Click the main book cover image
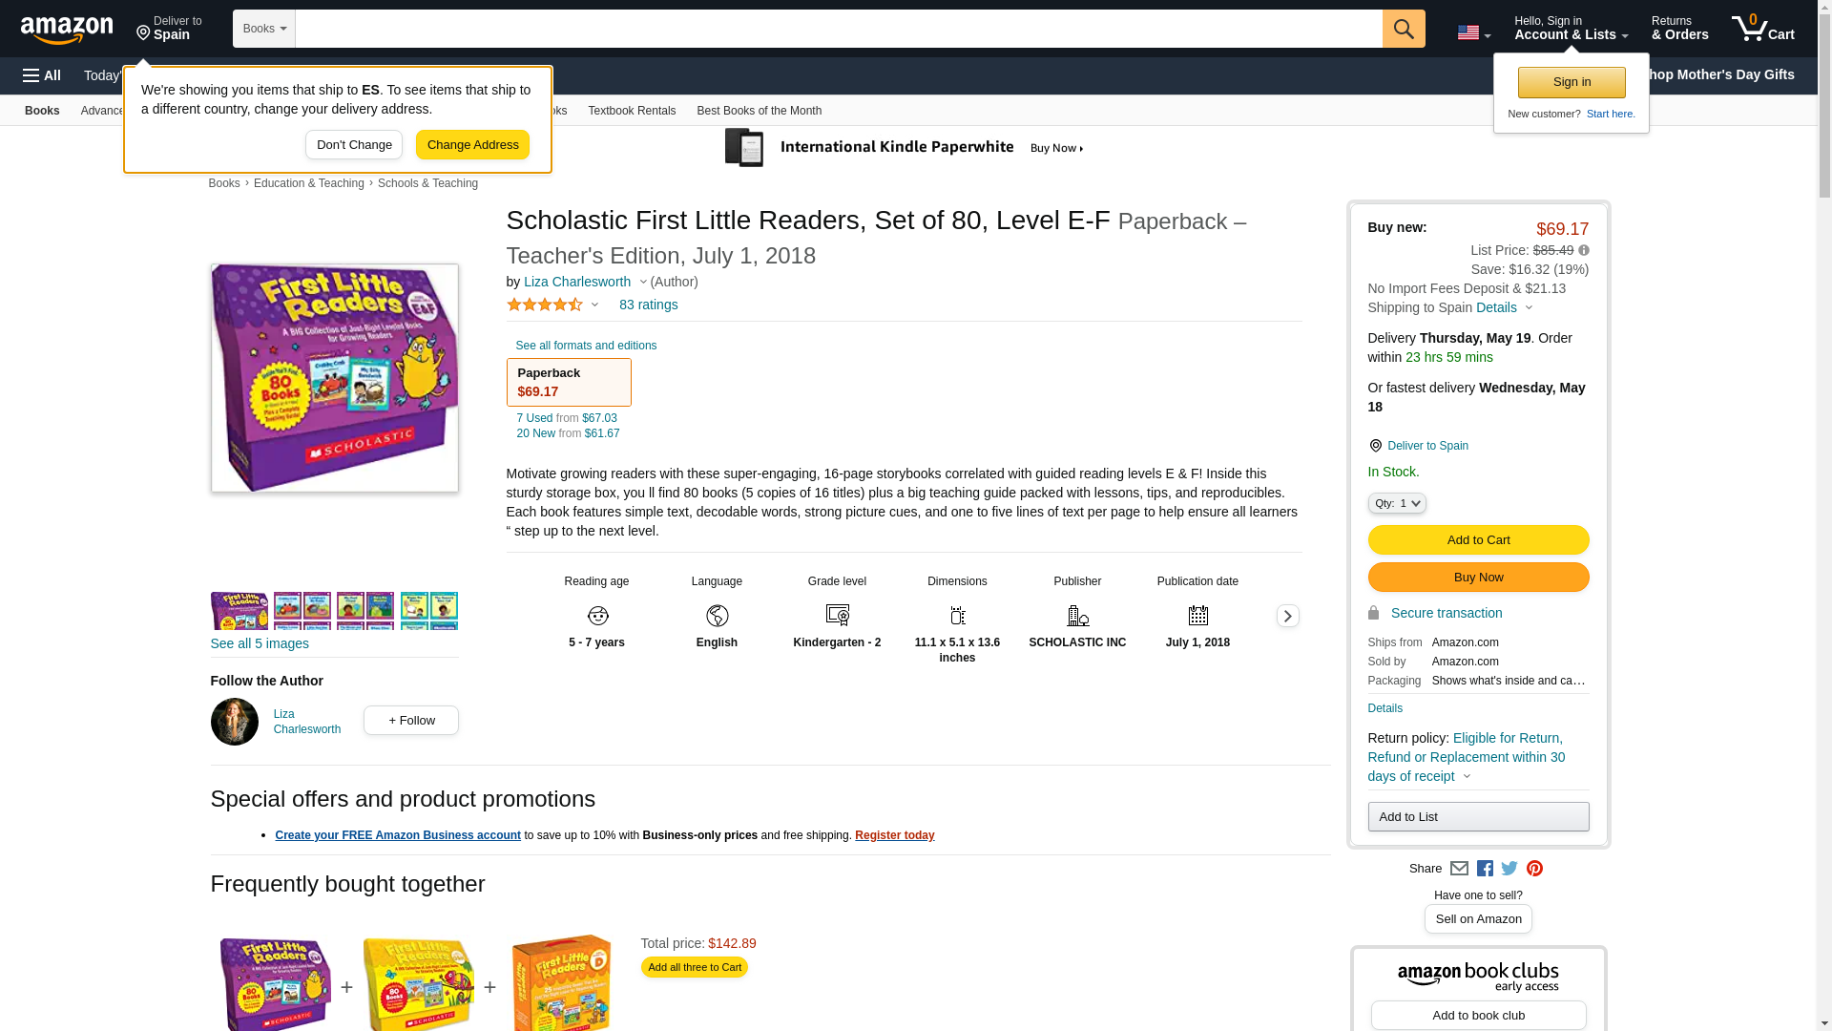 coord(334,378)
